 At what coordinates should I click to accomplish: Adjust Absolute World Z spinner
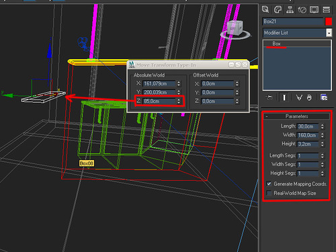coord(179,101)
